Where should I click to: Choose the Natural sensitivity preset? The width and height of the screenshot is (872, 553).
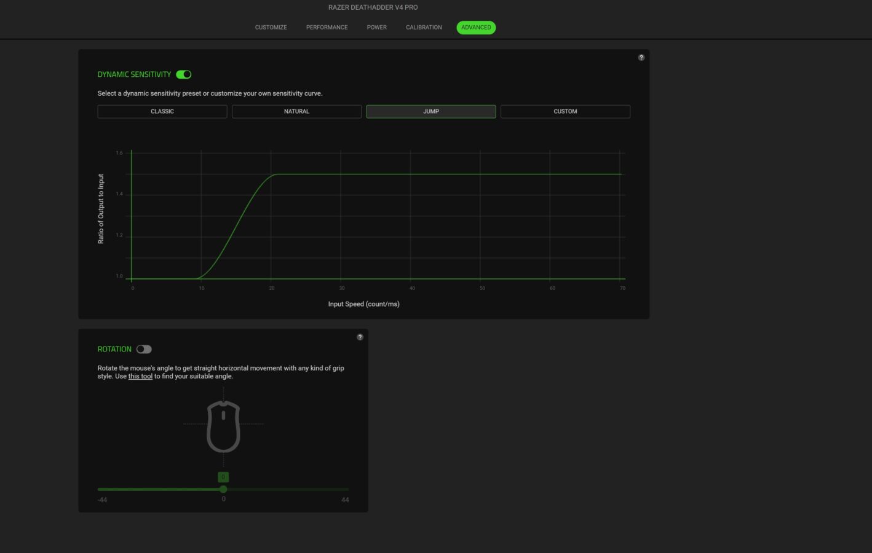[296, 111]
